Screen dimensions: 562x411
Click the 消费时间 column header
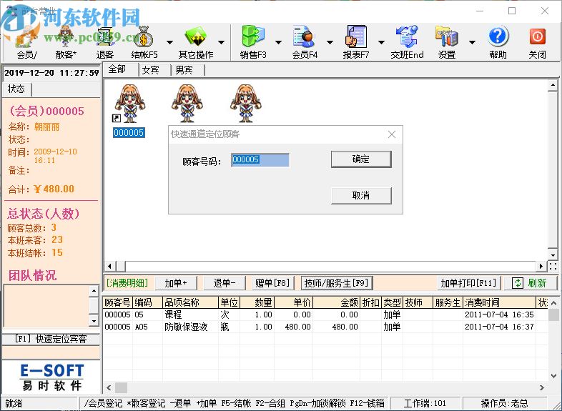499,303
